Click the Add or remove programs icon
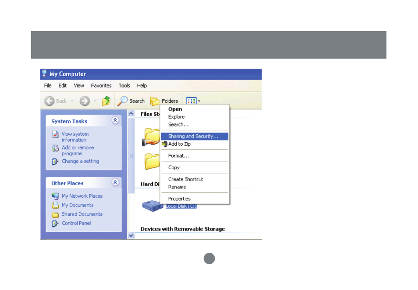This screenshot has width=418, height=290. click(55, 148)
